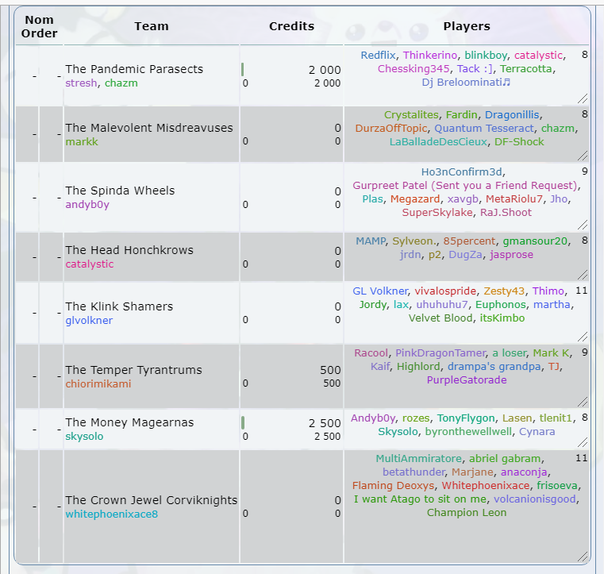The image size is (604, 574).
Task: Open manager stresh's profile link
Action: (x=81, y=83)
